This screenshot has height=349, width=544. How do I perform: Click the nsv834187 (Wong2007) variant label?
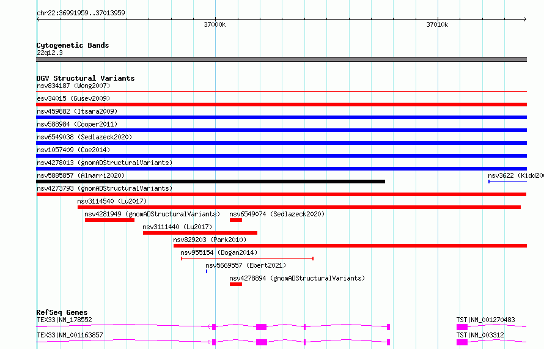point(73,86)
